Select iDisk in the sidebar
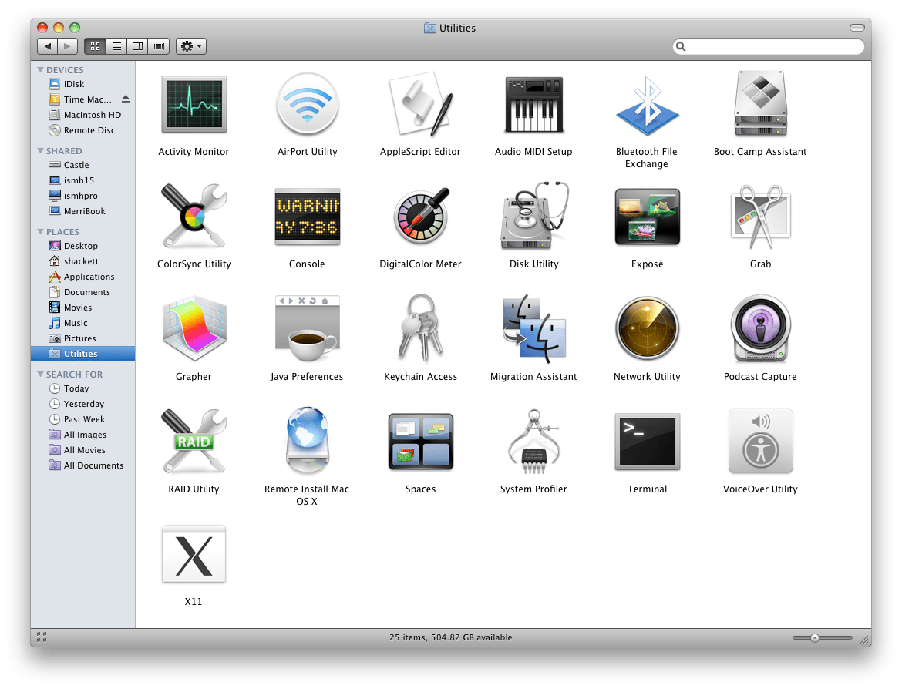This screenshot has height=689, width=902. coord(82,84)
